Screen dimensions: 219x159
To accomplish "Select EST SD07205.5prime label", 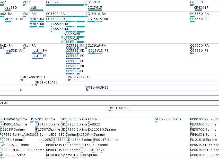I will [74, 124].
